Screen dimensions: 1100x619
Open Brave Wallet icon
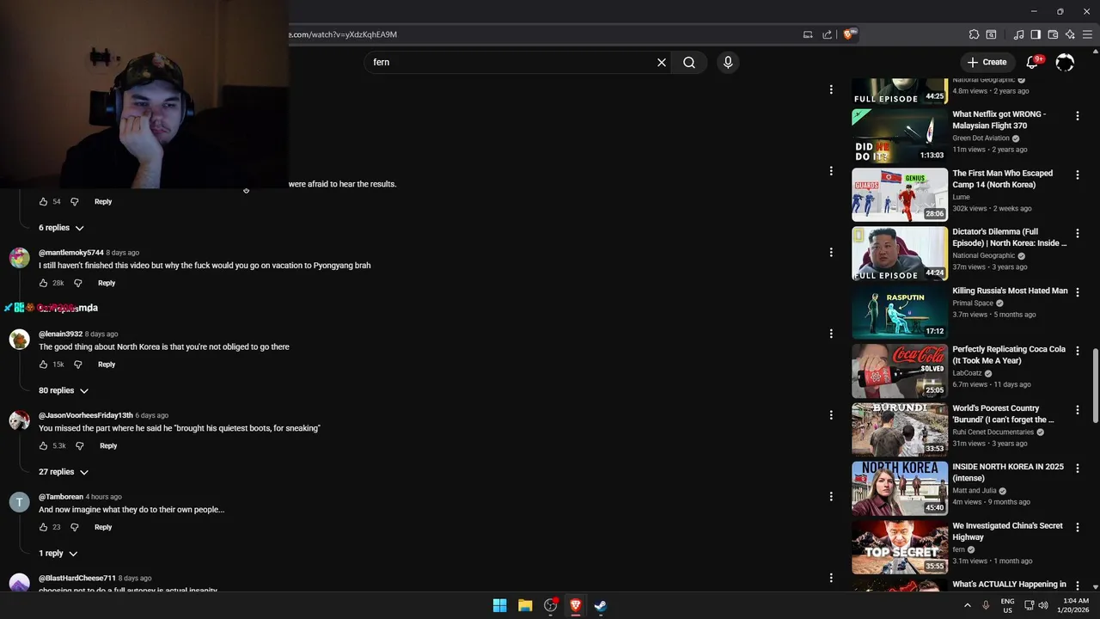click(x=1053, y=34)
